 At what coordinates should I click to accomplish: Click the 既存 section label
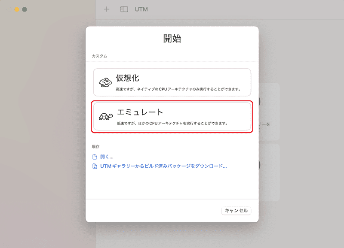pos(95,146)
